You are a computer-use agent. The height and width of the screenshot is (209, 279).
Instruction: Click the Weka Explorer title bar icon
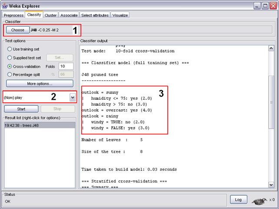(5, 5)
